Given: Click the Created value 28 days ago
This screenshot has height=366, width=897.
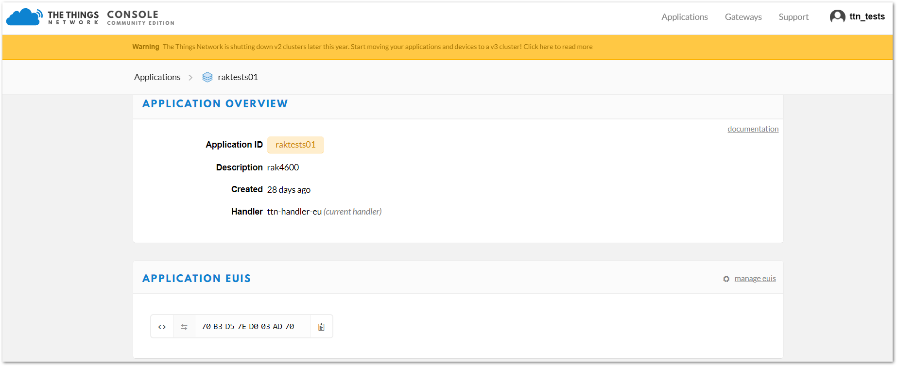Looking at the screenshot, I should click(x=289, y=190).
